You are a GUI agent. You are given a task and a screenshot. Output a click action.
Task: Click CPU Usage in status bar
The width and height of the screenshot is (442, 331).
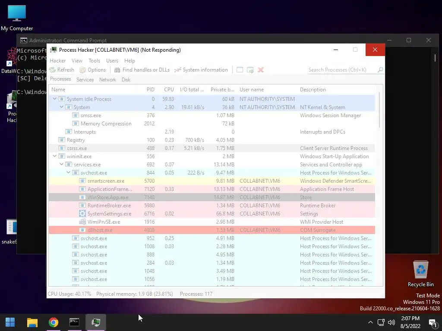pyautogui.click(x=69, y=294)
